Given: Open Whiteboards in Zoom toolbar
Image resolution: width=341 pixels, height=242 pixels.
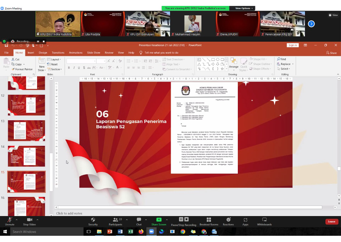Looking at the screenshot, I should (x=264, y=221).
